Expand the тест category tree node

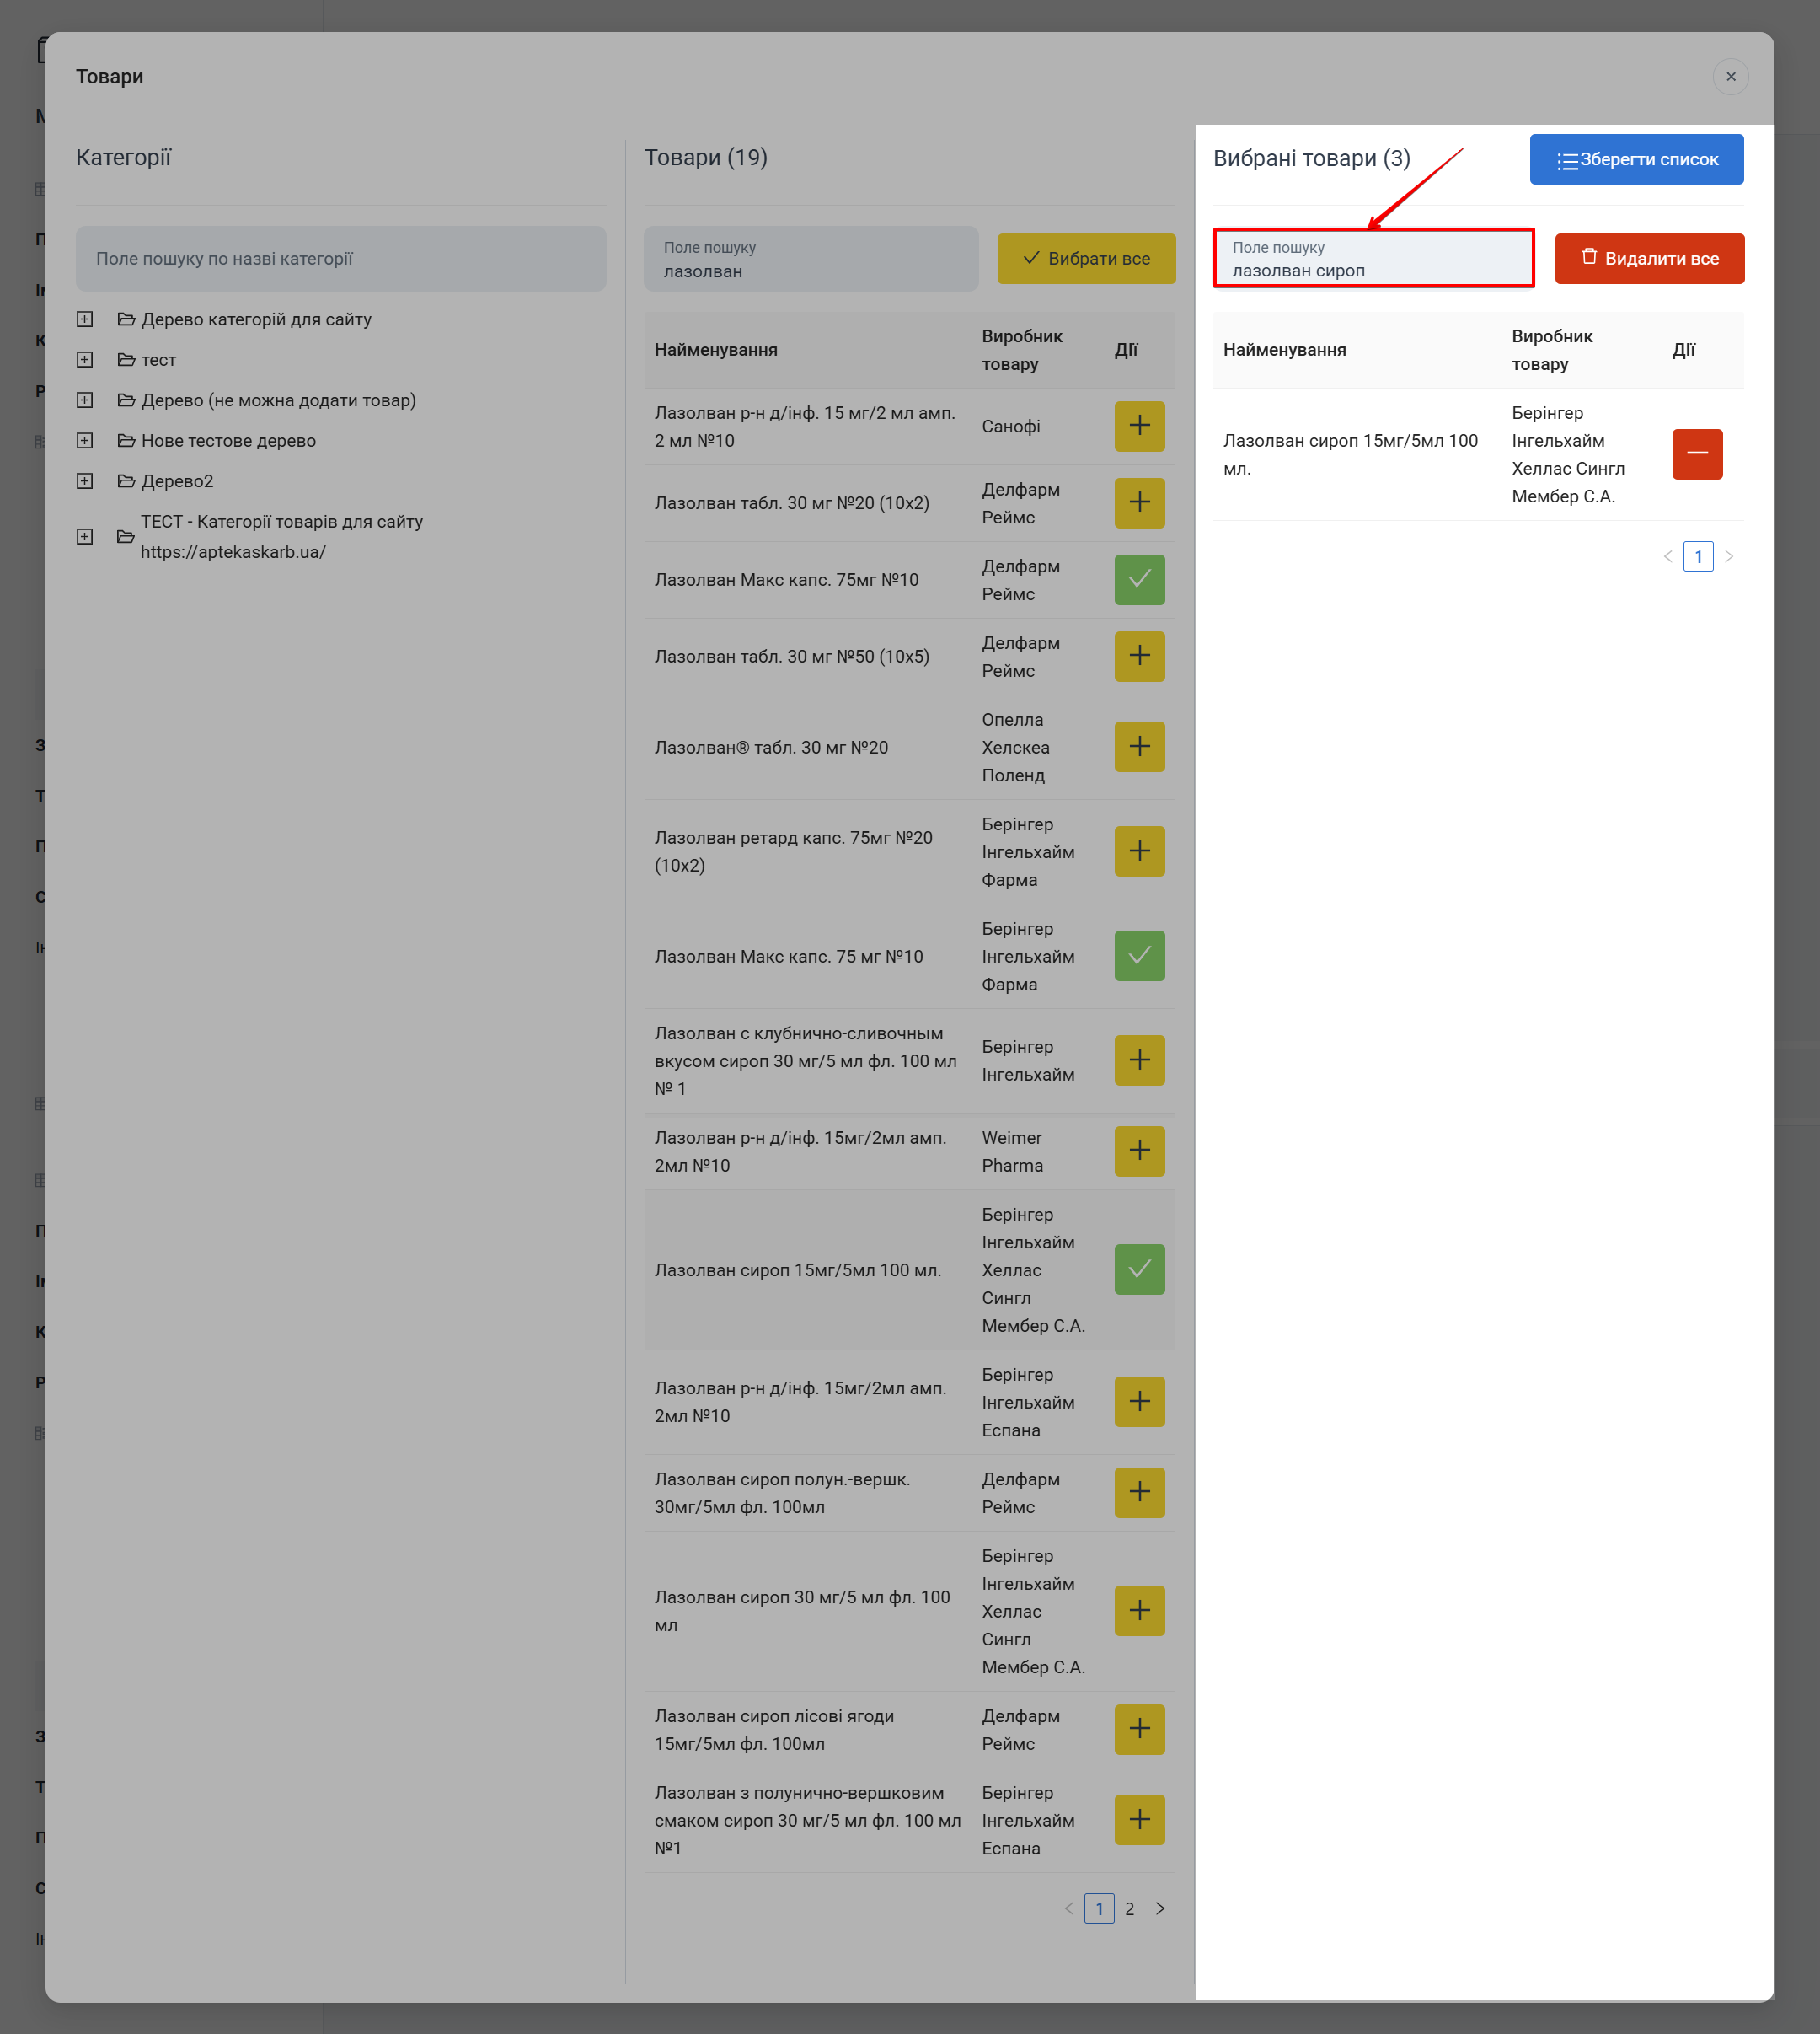(85, 359)
